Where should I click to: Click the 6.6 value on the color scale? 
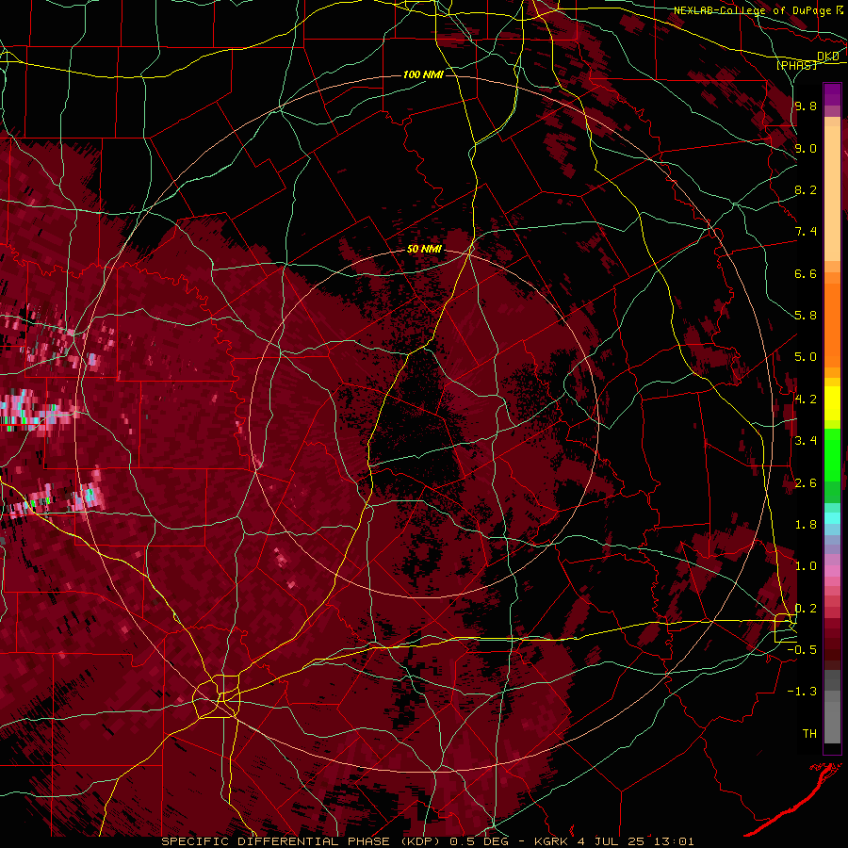pyautogui.click(x=806, y=273)
